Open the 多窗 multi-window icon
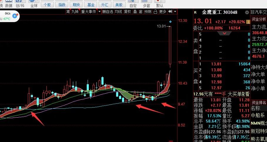Viewport: 267px width, 142px height. click(x=146, y=4)
